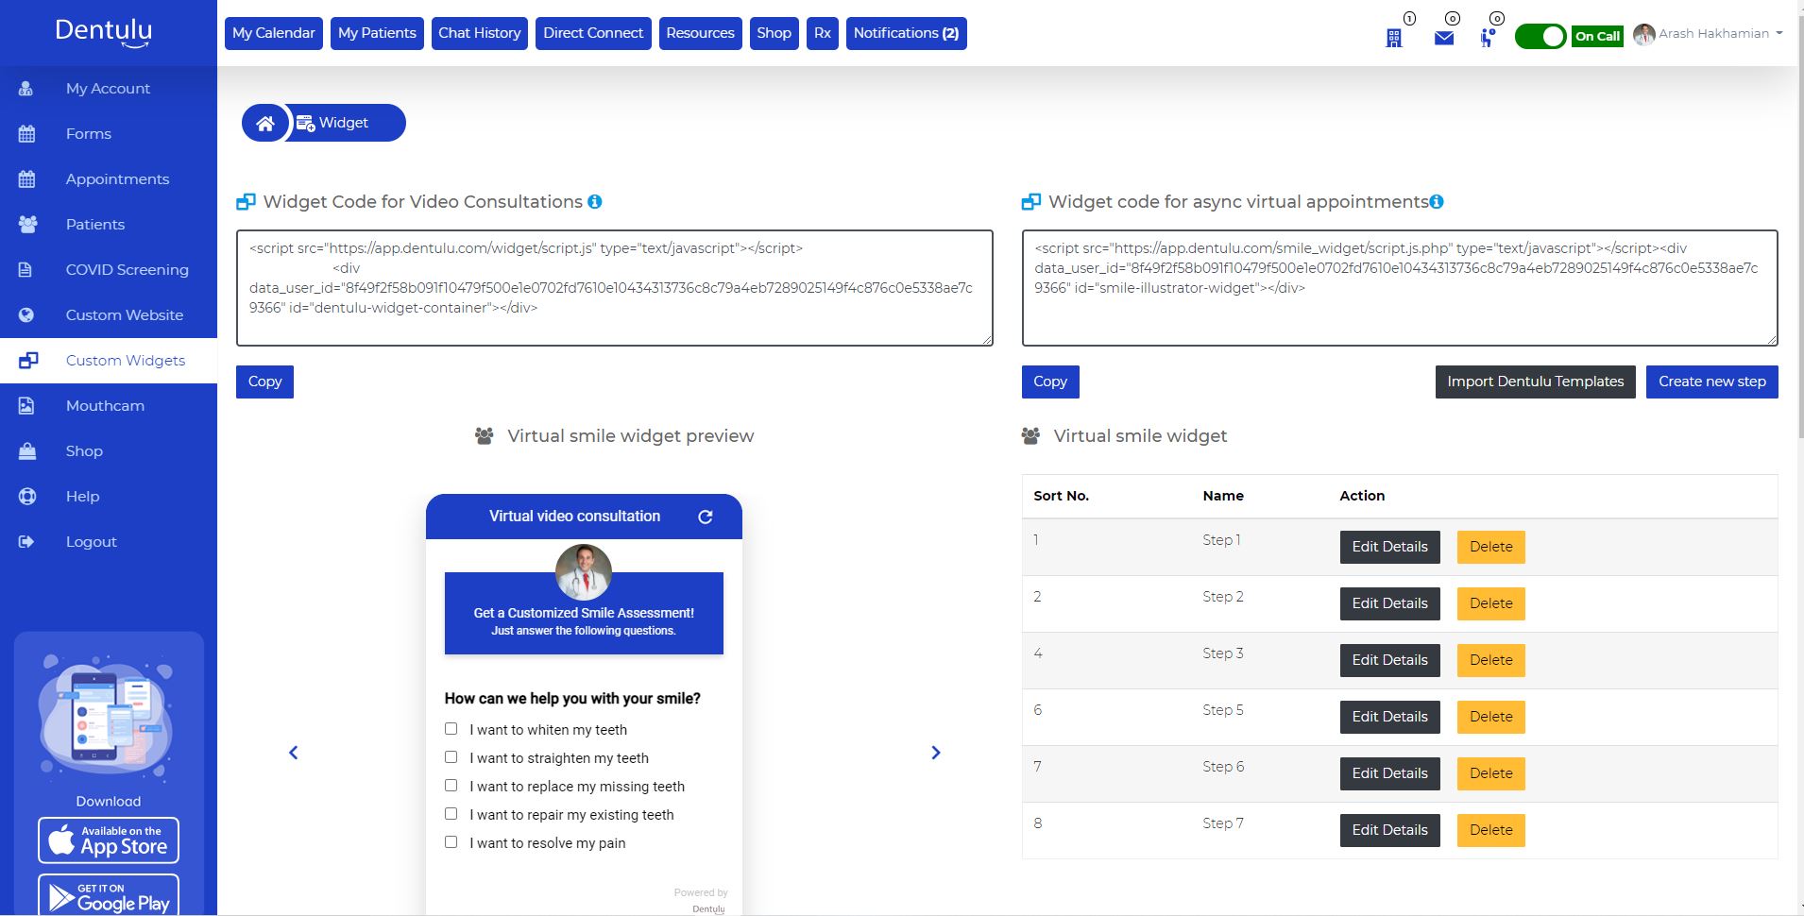Open the My Patients tab
Screen dimensions: 1804x916
[x=377, y=33]
